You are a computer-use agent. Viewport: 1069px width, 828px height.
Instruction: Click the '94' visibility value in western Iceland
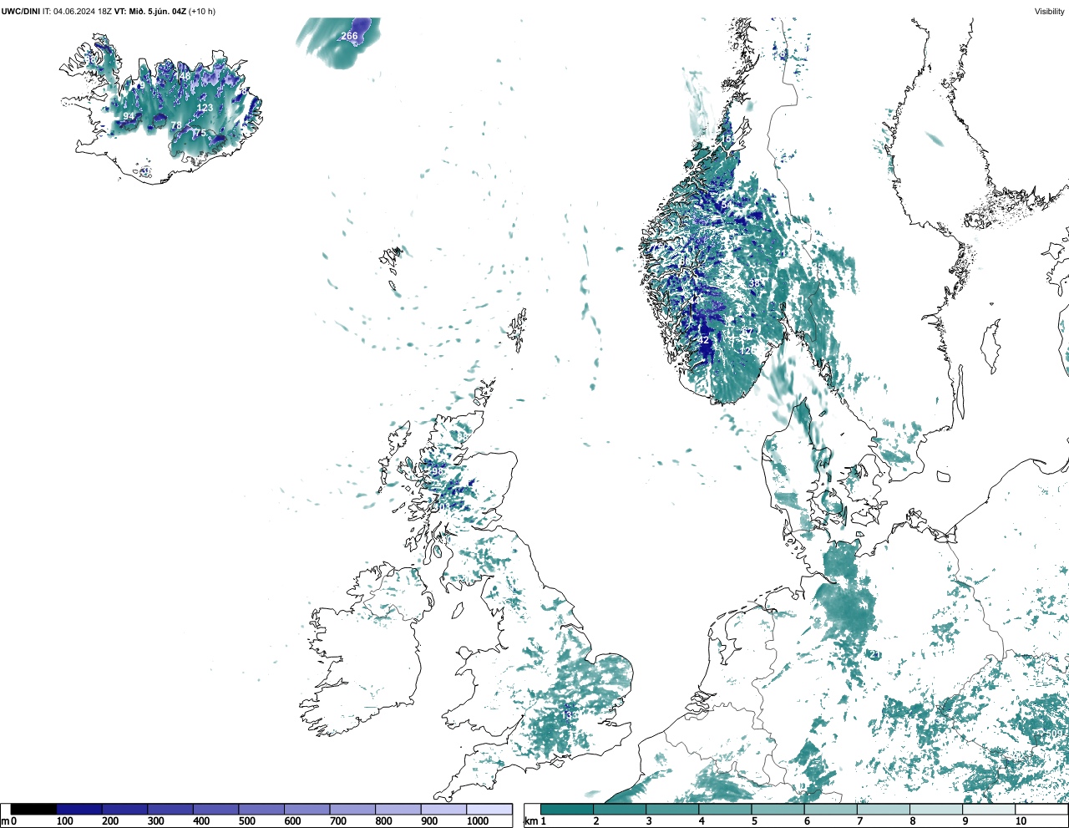[129, 116]
